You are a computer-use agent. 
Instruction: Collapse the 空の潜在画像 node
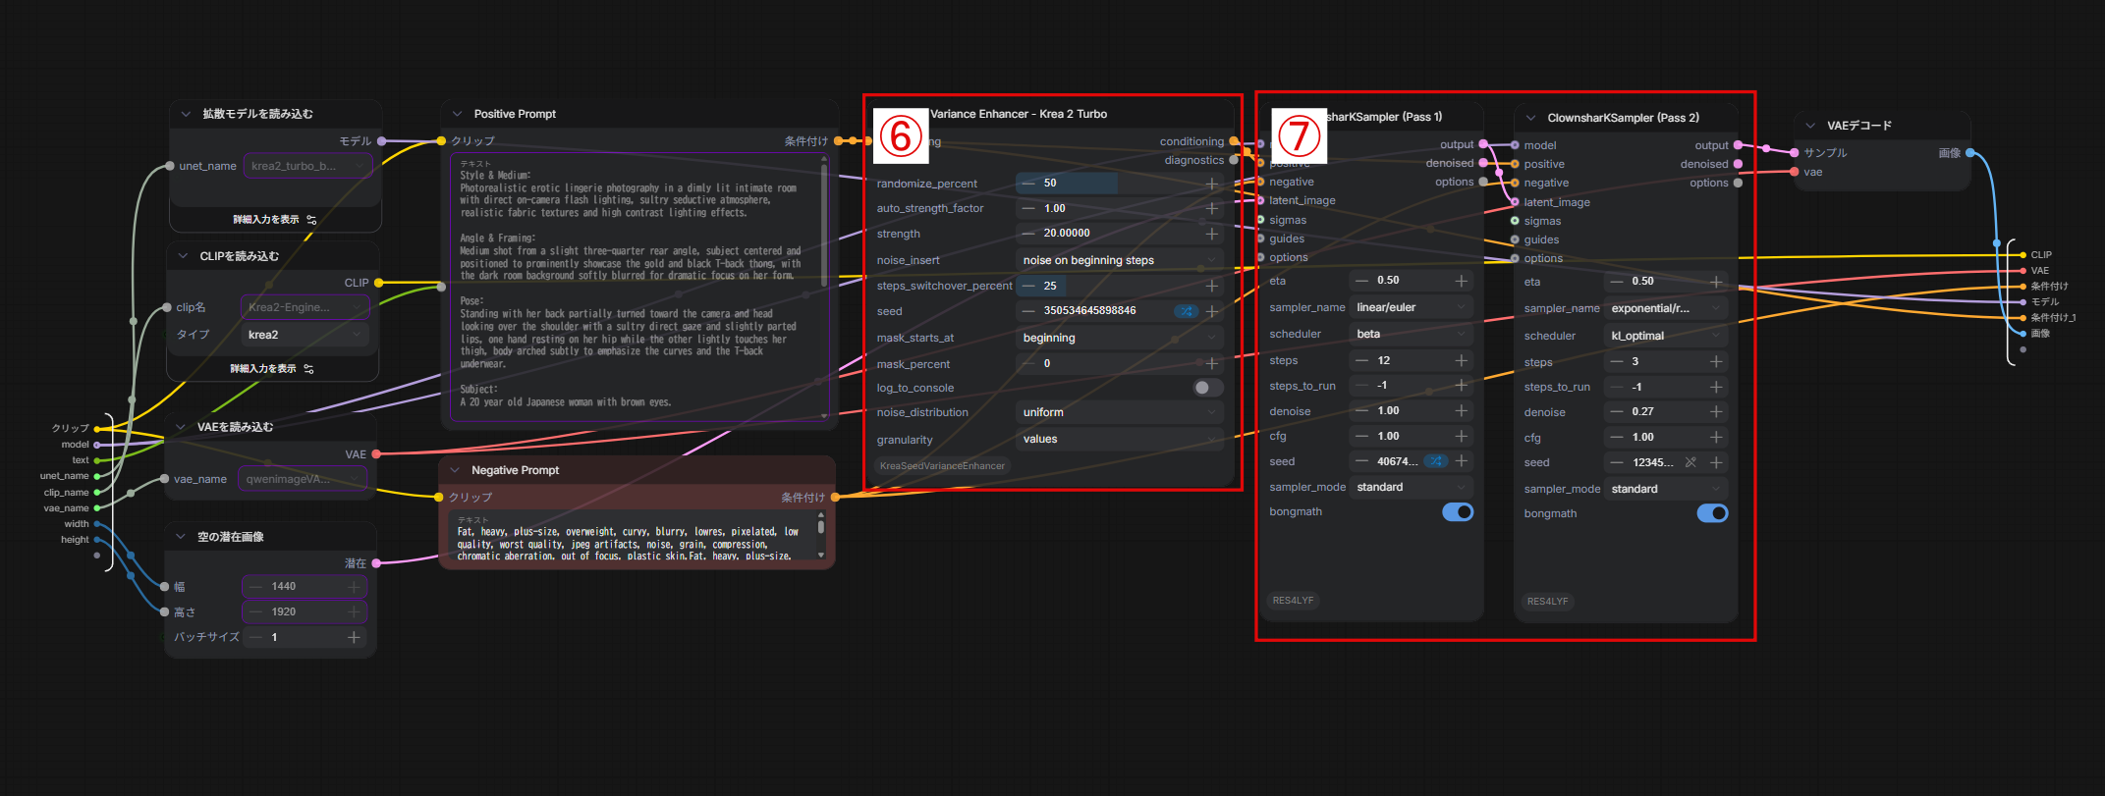click(x=181, y=537)
